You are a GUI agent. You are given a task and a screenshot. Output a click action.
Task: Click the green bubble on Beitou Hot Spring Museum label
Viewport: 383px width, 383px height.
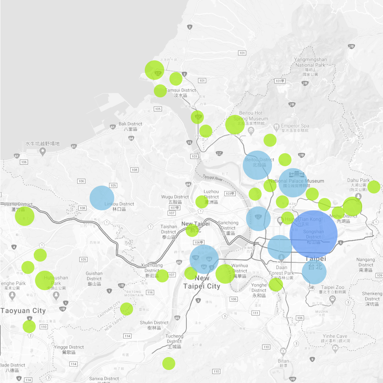tap(235, 125)
